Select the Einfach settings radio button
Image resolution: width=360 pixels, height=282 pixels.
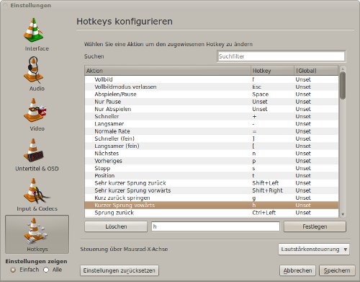pyautogui.click(x=13, y=270)
